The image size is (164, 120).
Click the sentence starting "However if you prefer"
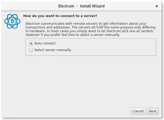click(x=73, y=35)
